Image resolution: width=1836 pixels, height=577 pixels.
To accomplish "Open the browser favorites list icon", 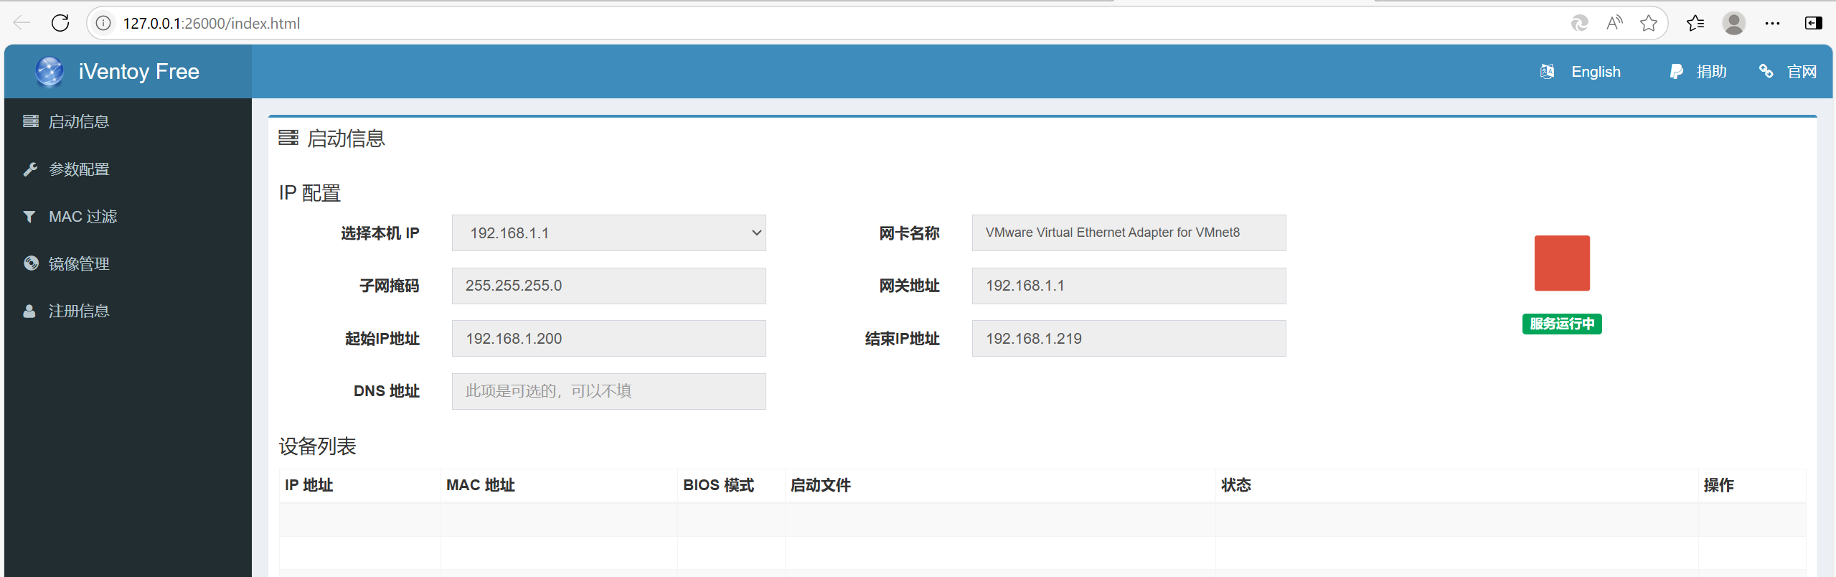I will [1695, 23].
